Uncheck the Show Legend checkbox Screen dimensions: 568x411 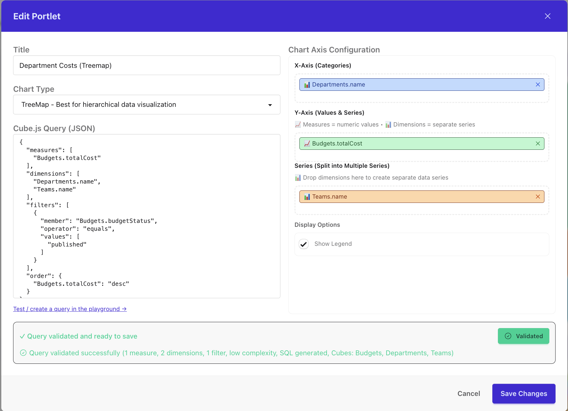pyautogui.click(x=304, y=244)
